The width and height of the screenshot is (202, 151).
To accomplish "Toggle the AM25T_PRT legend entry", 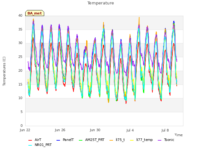I will [92, 140].
